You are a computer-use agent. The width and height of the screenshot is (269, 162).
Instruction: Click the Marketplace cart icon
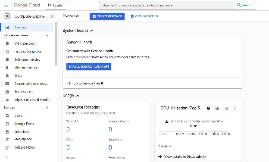7,139
